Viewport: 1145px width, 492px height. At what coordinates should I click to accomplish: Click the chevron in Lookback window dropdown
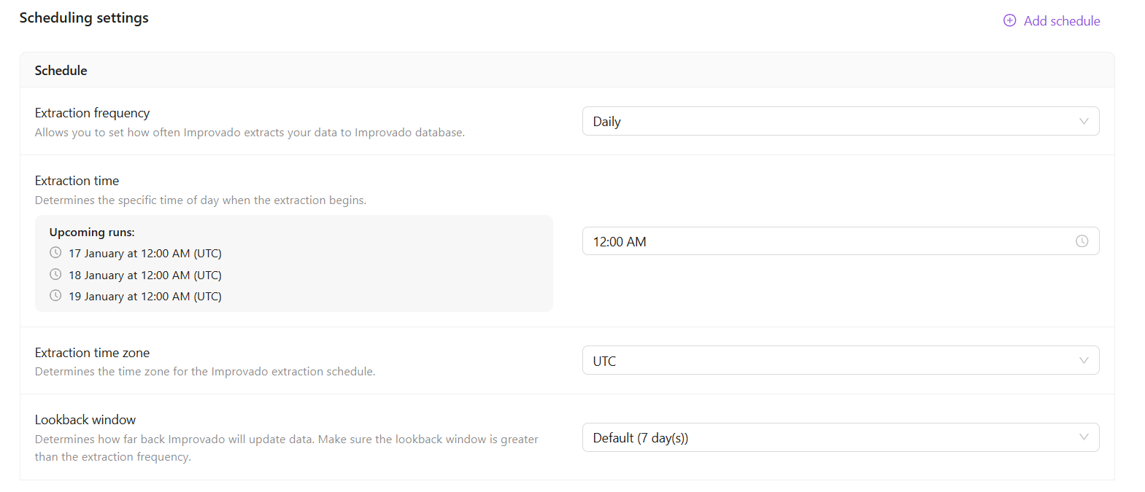(1084, 437)
